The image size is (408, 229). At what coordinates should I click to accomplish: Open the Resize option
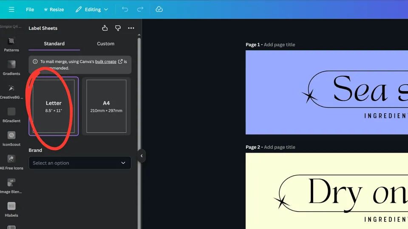pos(54,9)
